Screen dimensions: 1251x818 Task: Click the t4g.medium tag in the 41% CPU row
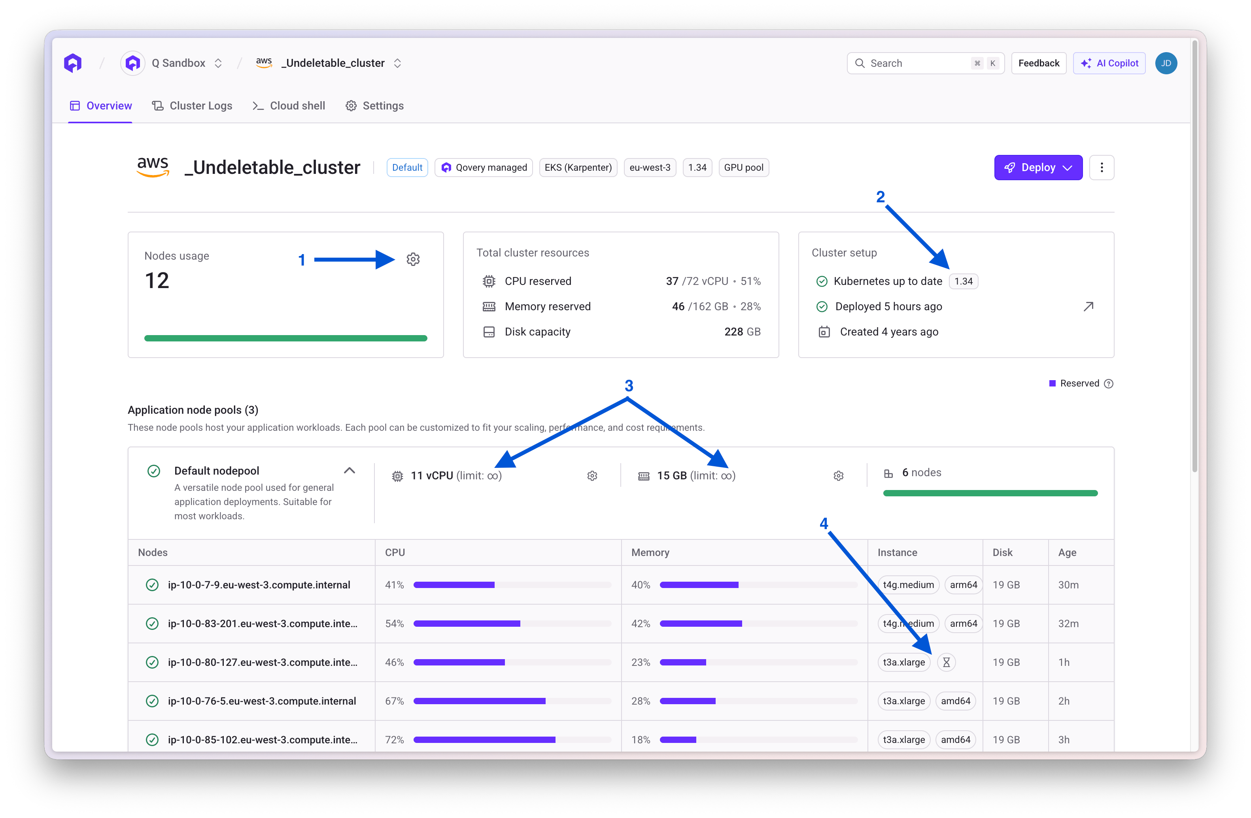[908, 585]
